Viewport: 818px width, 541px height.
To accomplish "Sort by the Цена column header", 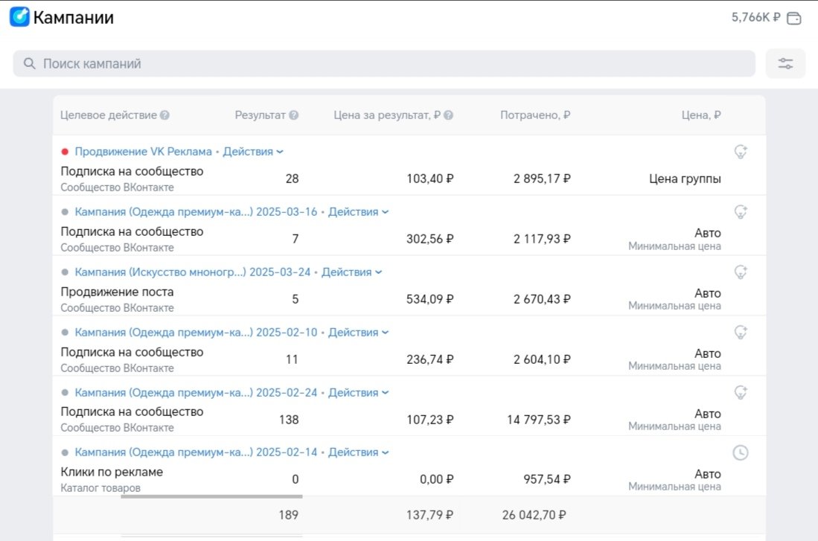I will coord(700,115).
